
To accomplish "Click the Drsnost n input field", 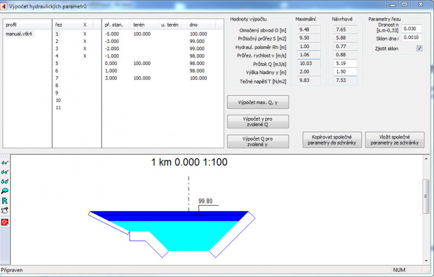I will [412, 29].
